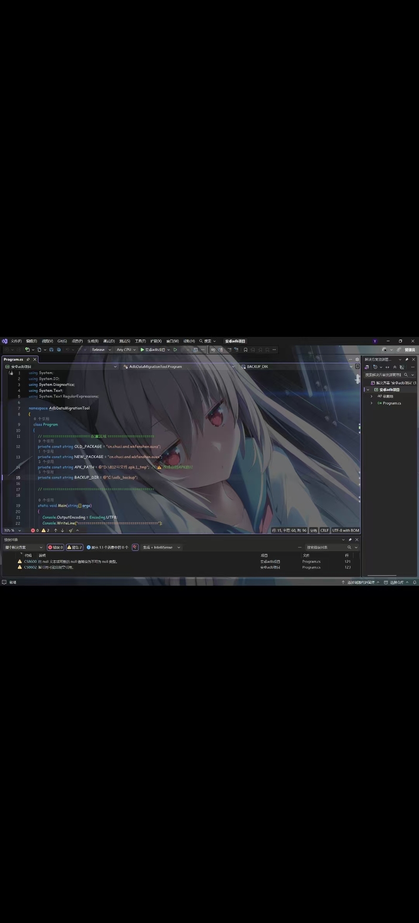Click the clear filters icon in error list

point(135,547)
